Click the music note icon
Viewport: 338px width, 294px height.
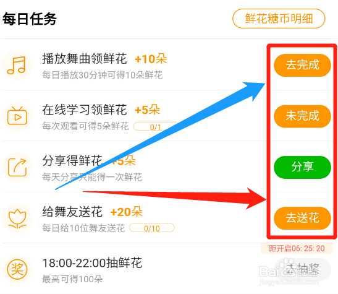pos(17,65)
